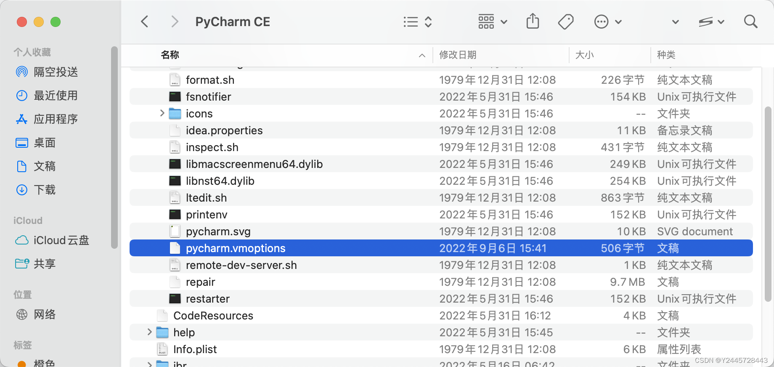774x367 pixels.
Task: Open 共享 folder in sidebar
Action: (x=35, y=264)
